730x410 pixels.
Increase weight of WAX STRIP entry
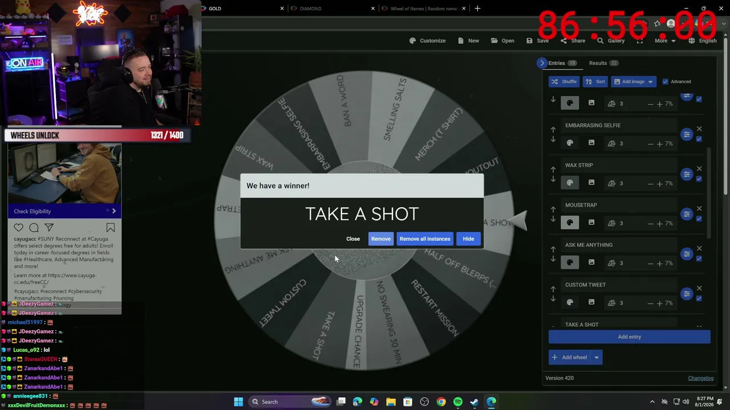click(660, 183)
